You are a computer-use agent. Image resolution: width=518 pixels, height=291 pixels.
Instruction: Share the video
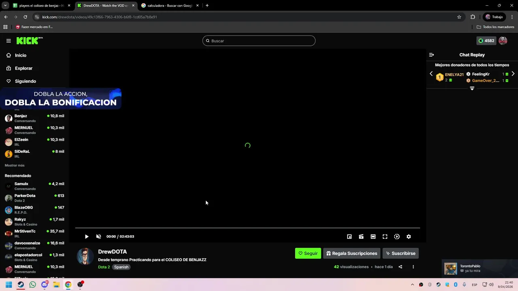(400, 267)
